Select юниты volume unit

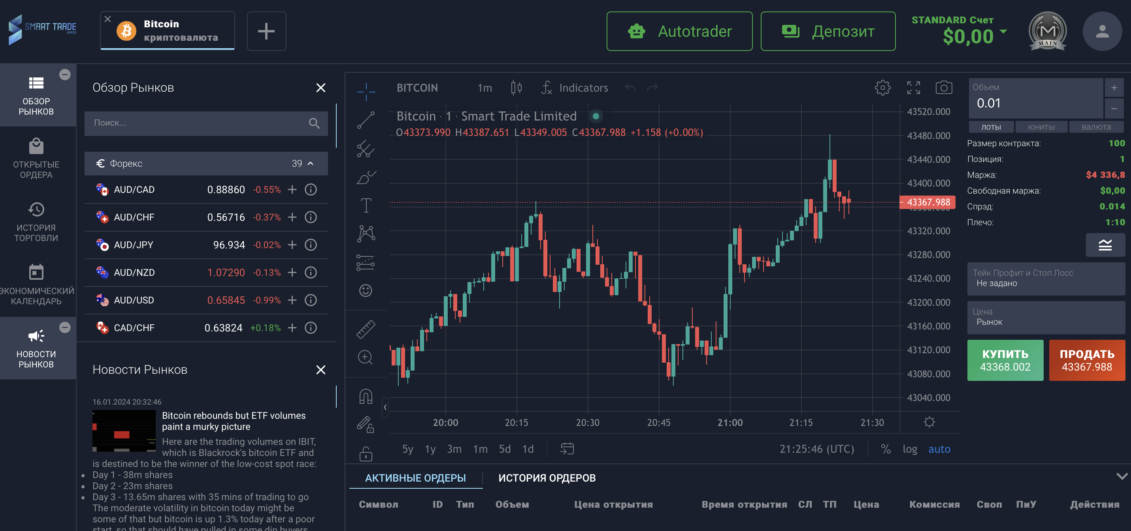coord(1041,127)
